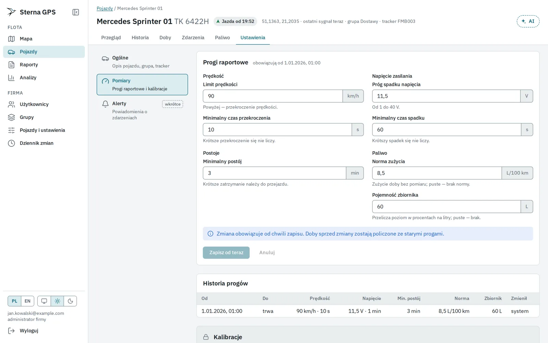Switch language to PL

coord(14,301)
